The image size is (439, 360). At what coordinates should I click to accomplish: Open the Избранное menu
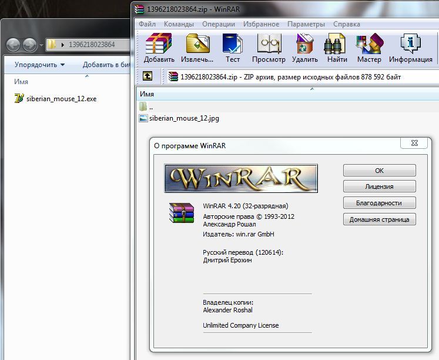click(x=261, y=24)
